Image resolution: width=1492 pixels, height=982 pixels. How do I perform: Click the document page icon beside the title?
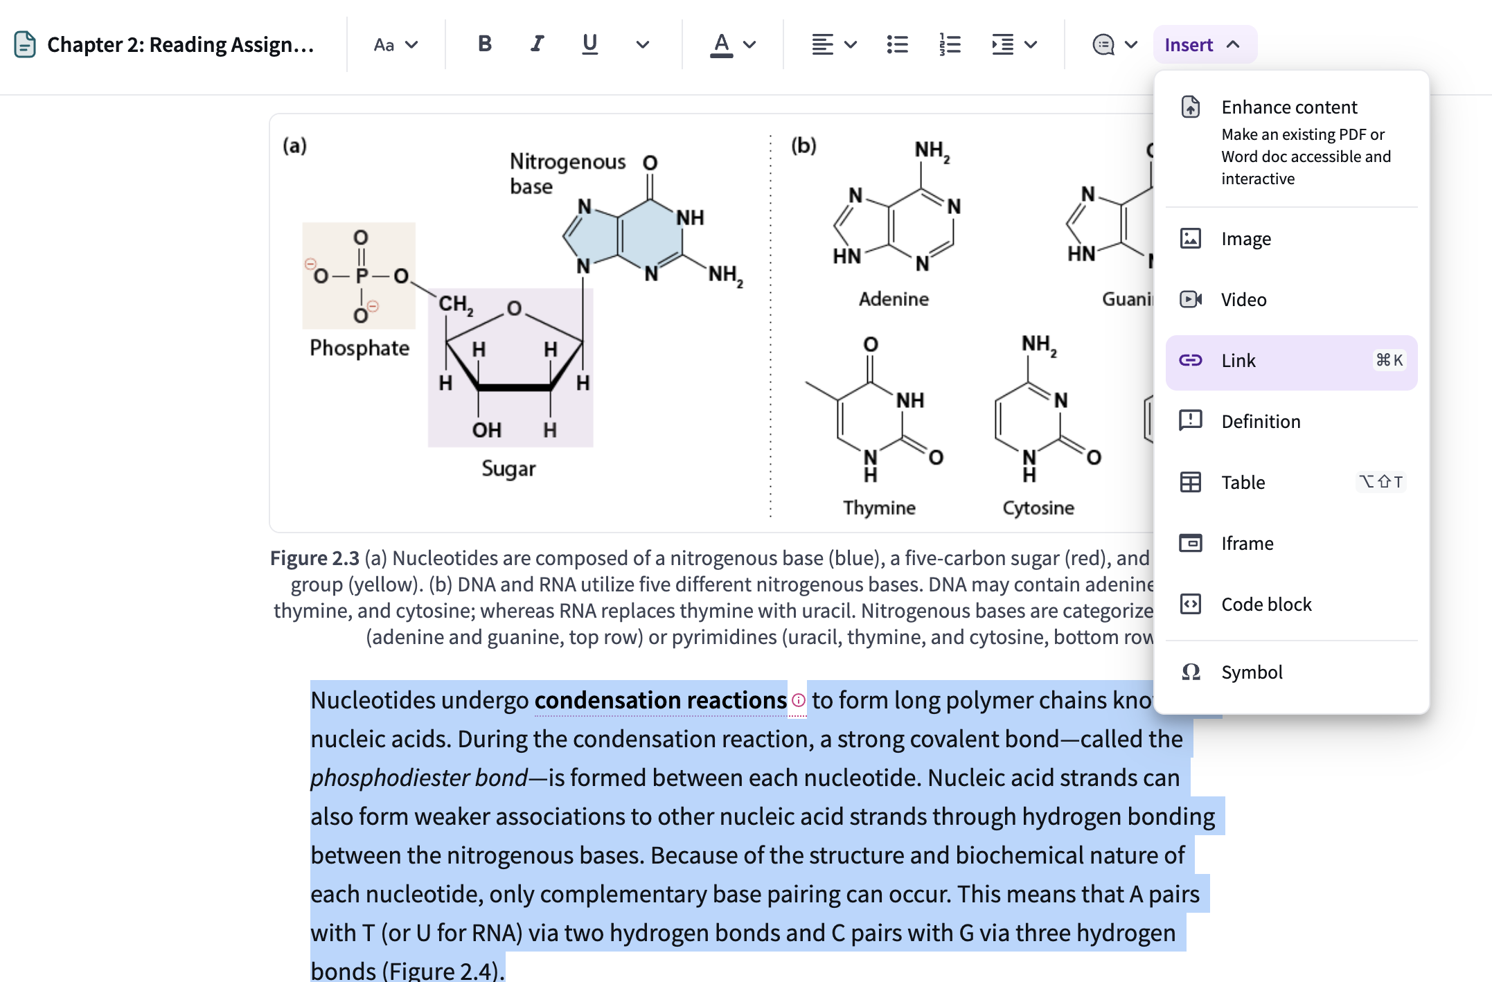(25, 45)
